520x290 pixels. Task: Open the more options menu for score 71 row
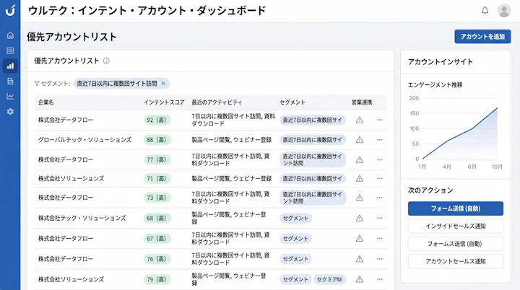click(380, 179)
